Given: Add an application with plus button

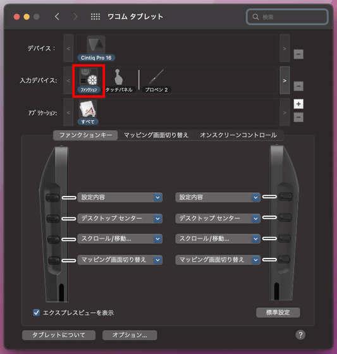Looking at the screenshot, I should click(x=298, y=104).
